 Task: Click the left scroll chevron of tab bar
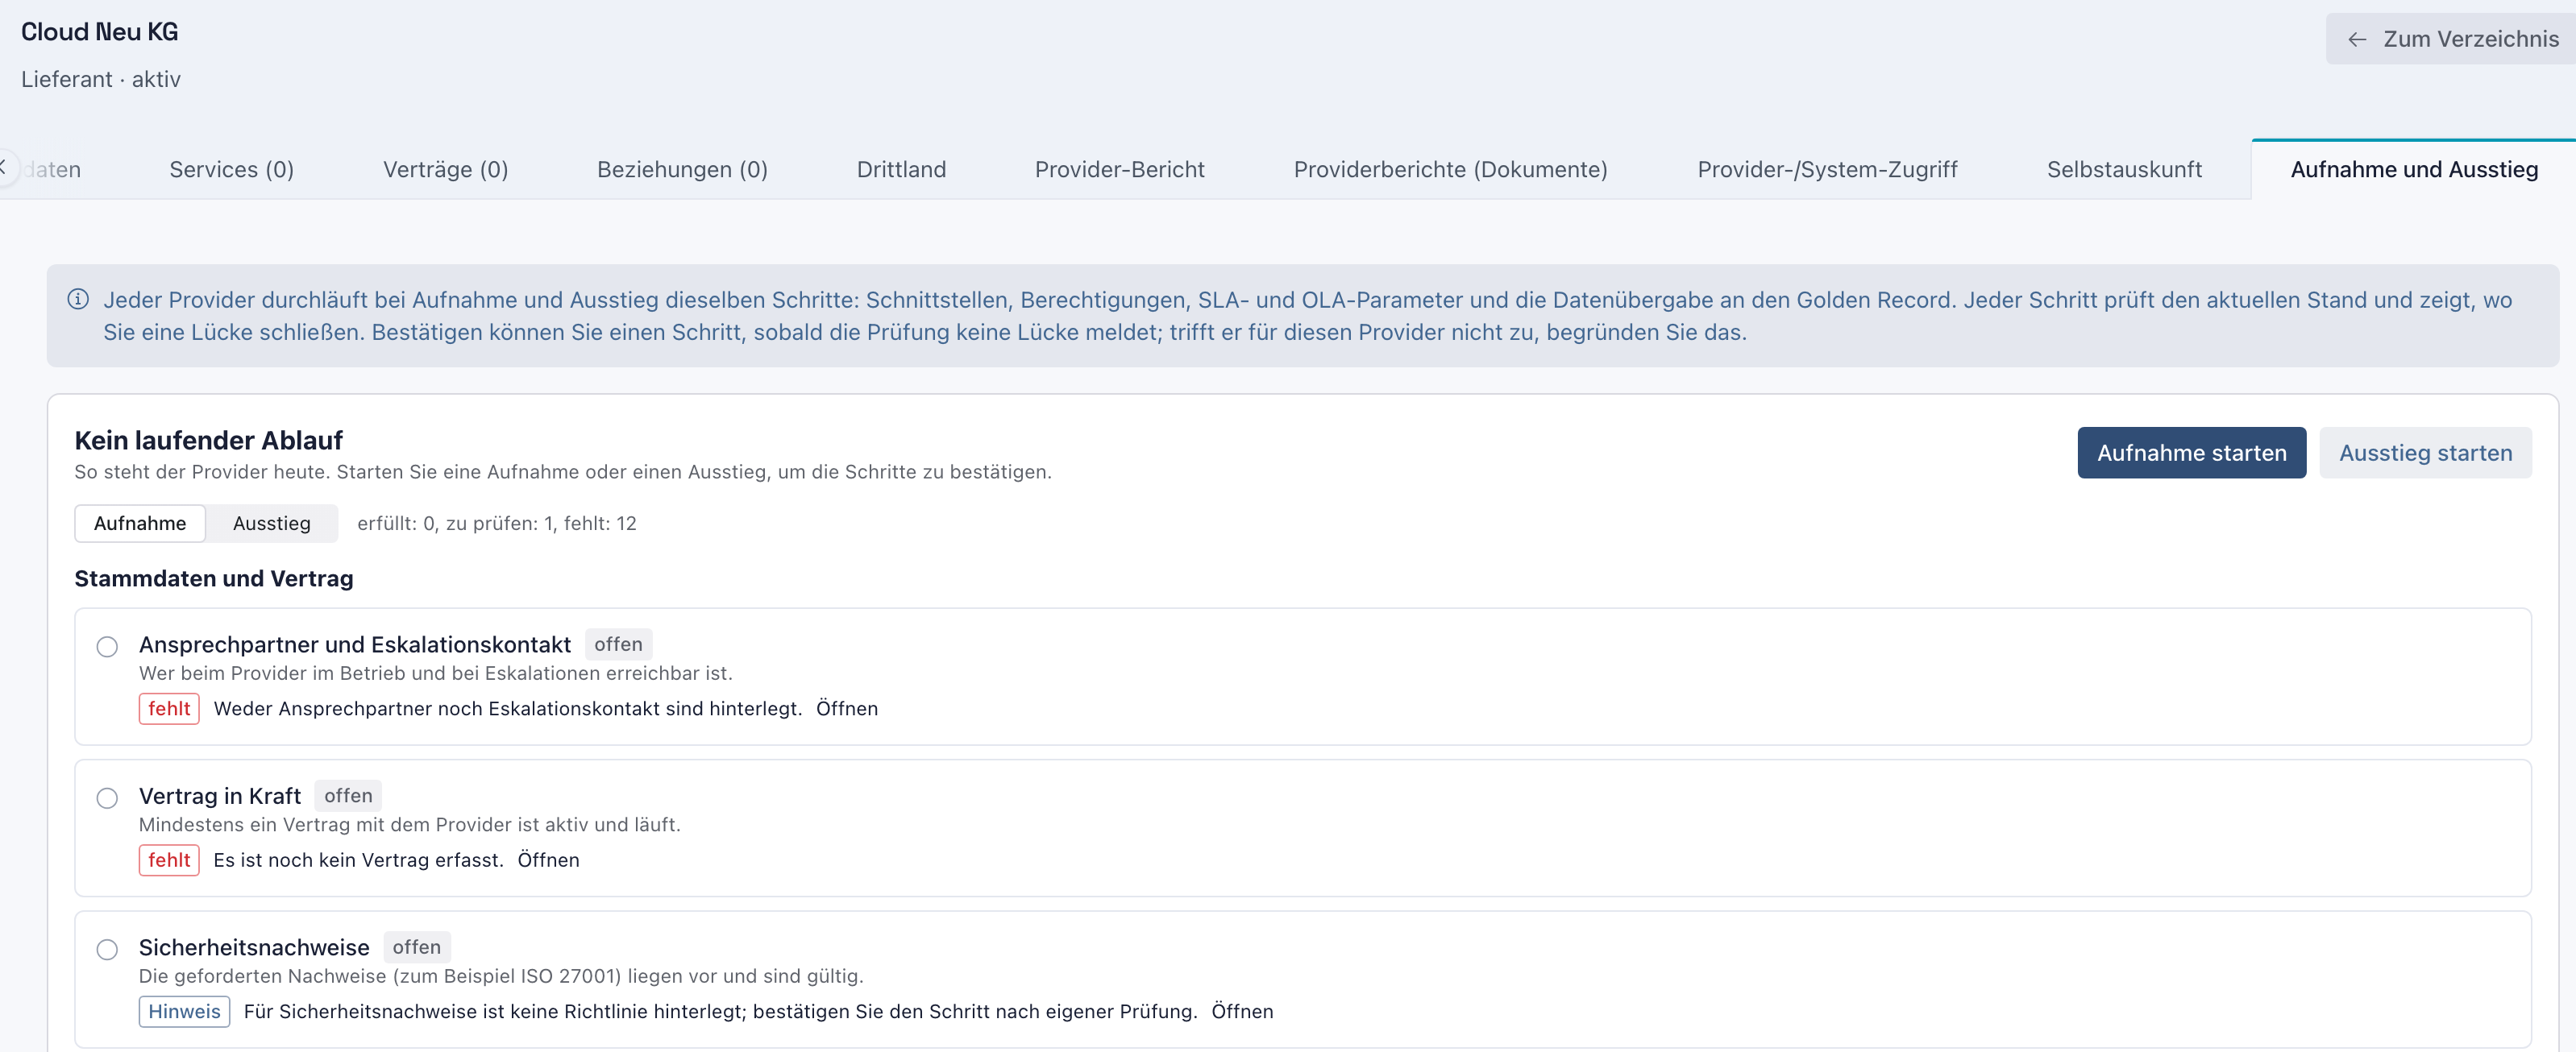point(4,168)
